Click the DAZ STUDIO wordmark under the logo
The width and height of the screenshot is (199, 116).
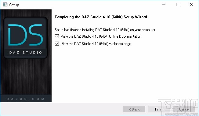pos(26,53)
